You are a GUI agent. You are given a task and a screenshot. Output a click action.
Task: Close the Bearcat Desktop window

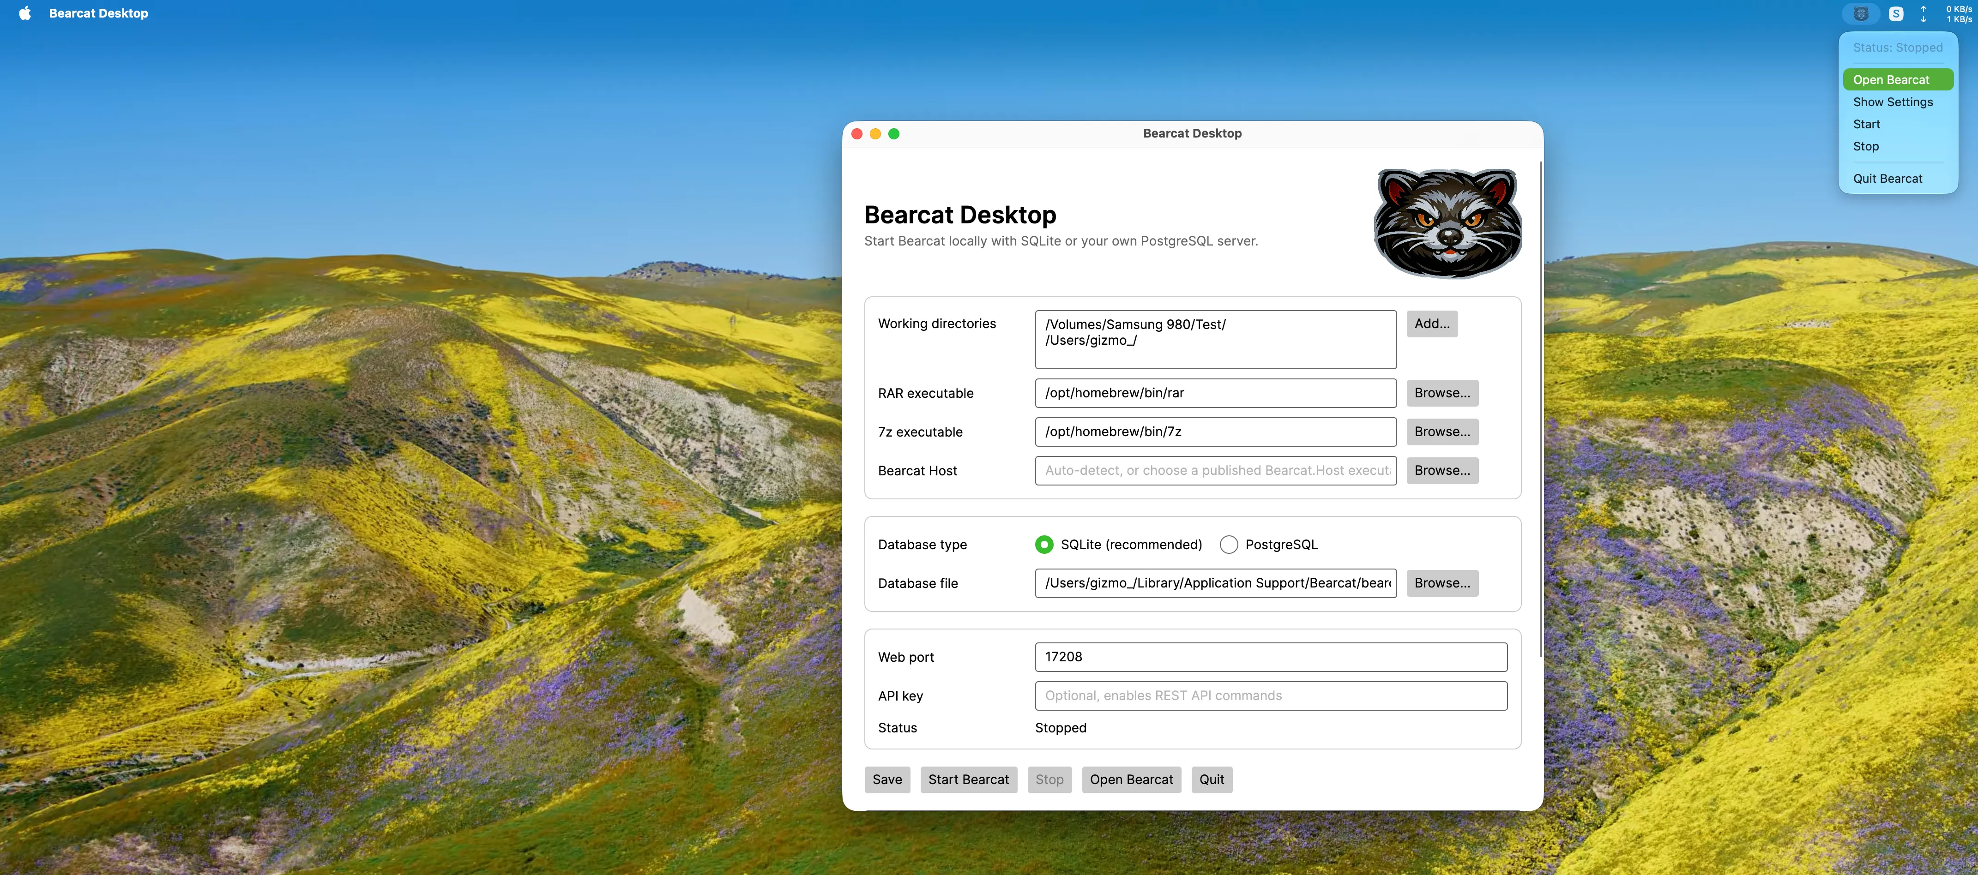[857, 133]
